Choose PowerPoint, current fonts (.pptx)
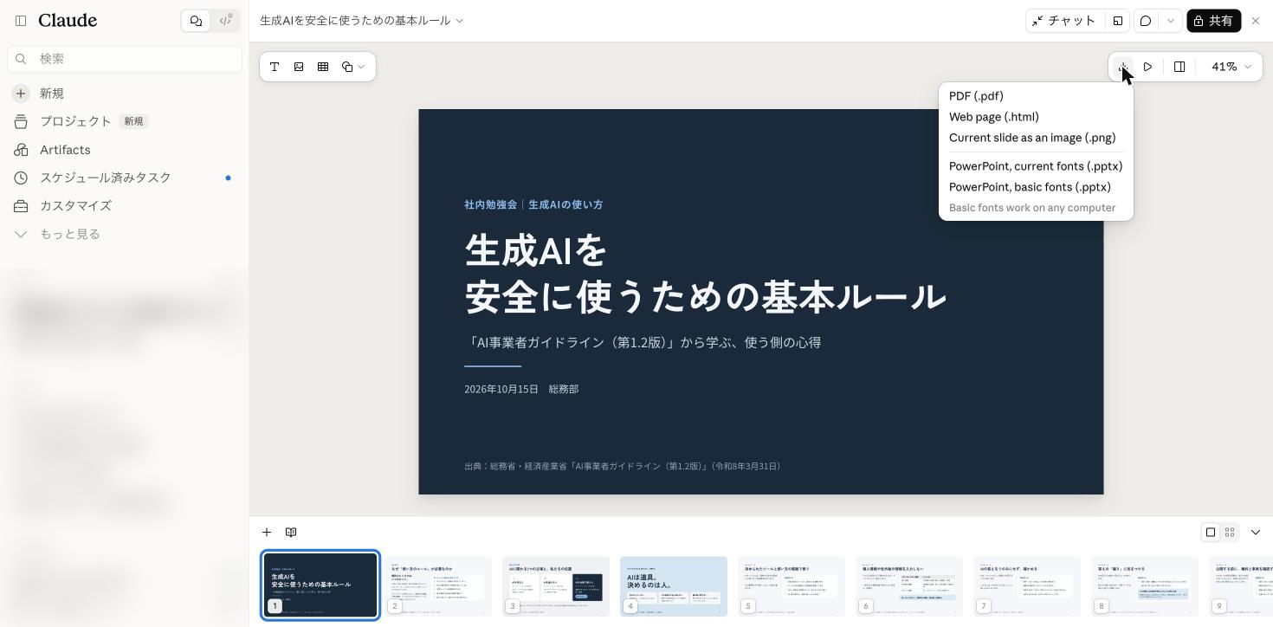The height and width of the screenshot is (627, 1273). pyautogui.click(x=1036, y=166)
